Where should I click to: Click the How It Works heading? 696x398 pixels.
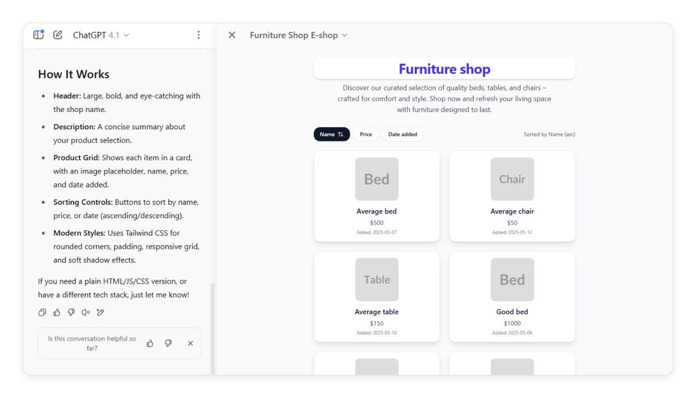74,74
